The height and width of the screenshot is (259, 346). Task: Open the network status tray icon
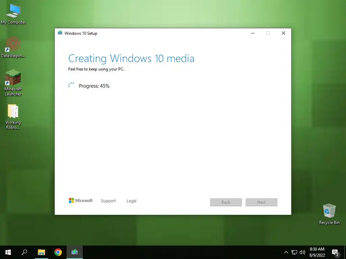click(294, 252)
